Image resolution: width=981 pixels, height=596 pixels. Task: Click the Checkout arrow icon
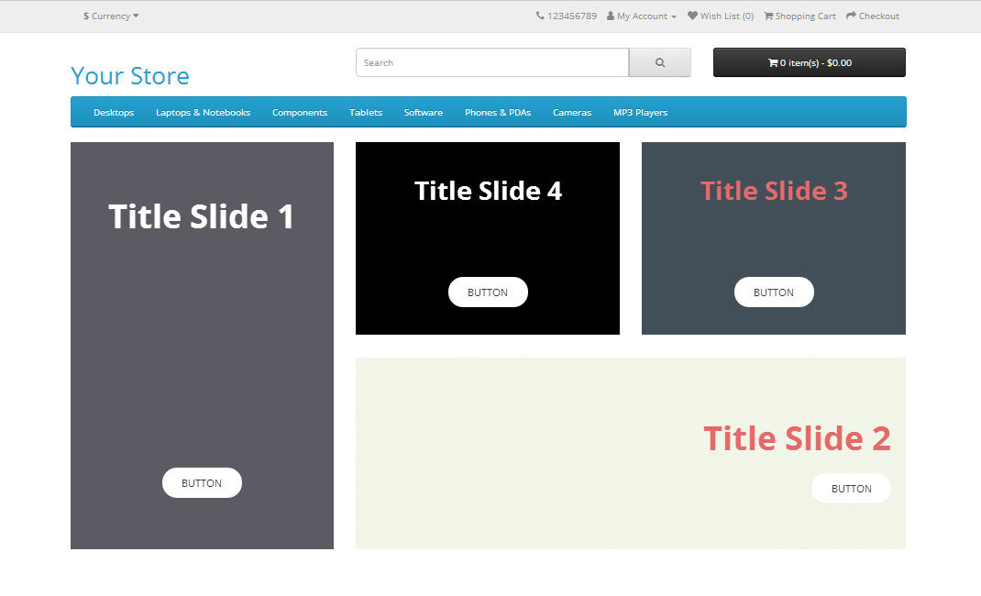click(x=851, y=17)
